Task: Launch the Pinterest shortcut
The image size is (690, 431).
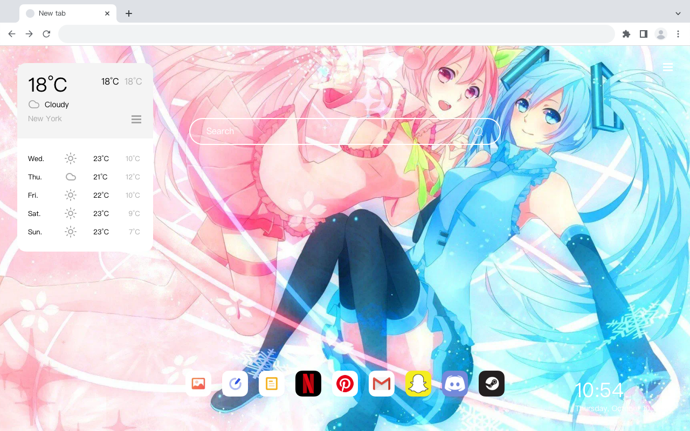Action: tap(345, 384)
